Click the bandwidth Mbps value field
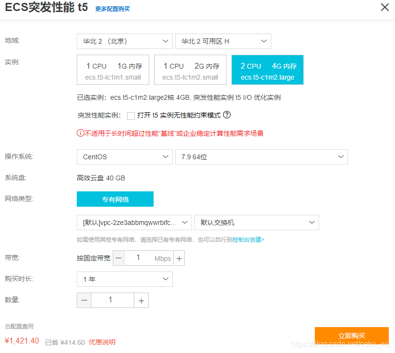The width and height of the screenshot is (395, 353). (149, 258)
